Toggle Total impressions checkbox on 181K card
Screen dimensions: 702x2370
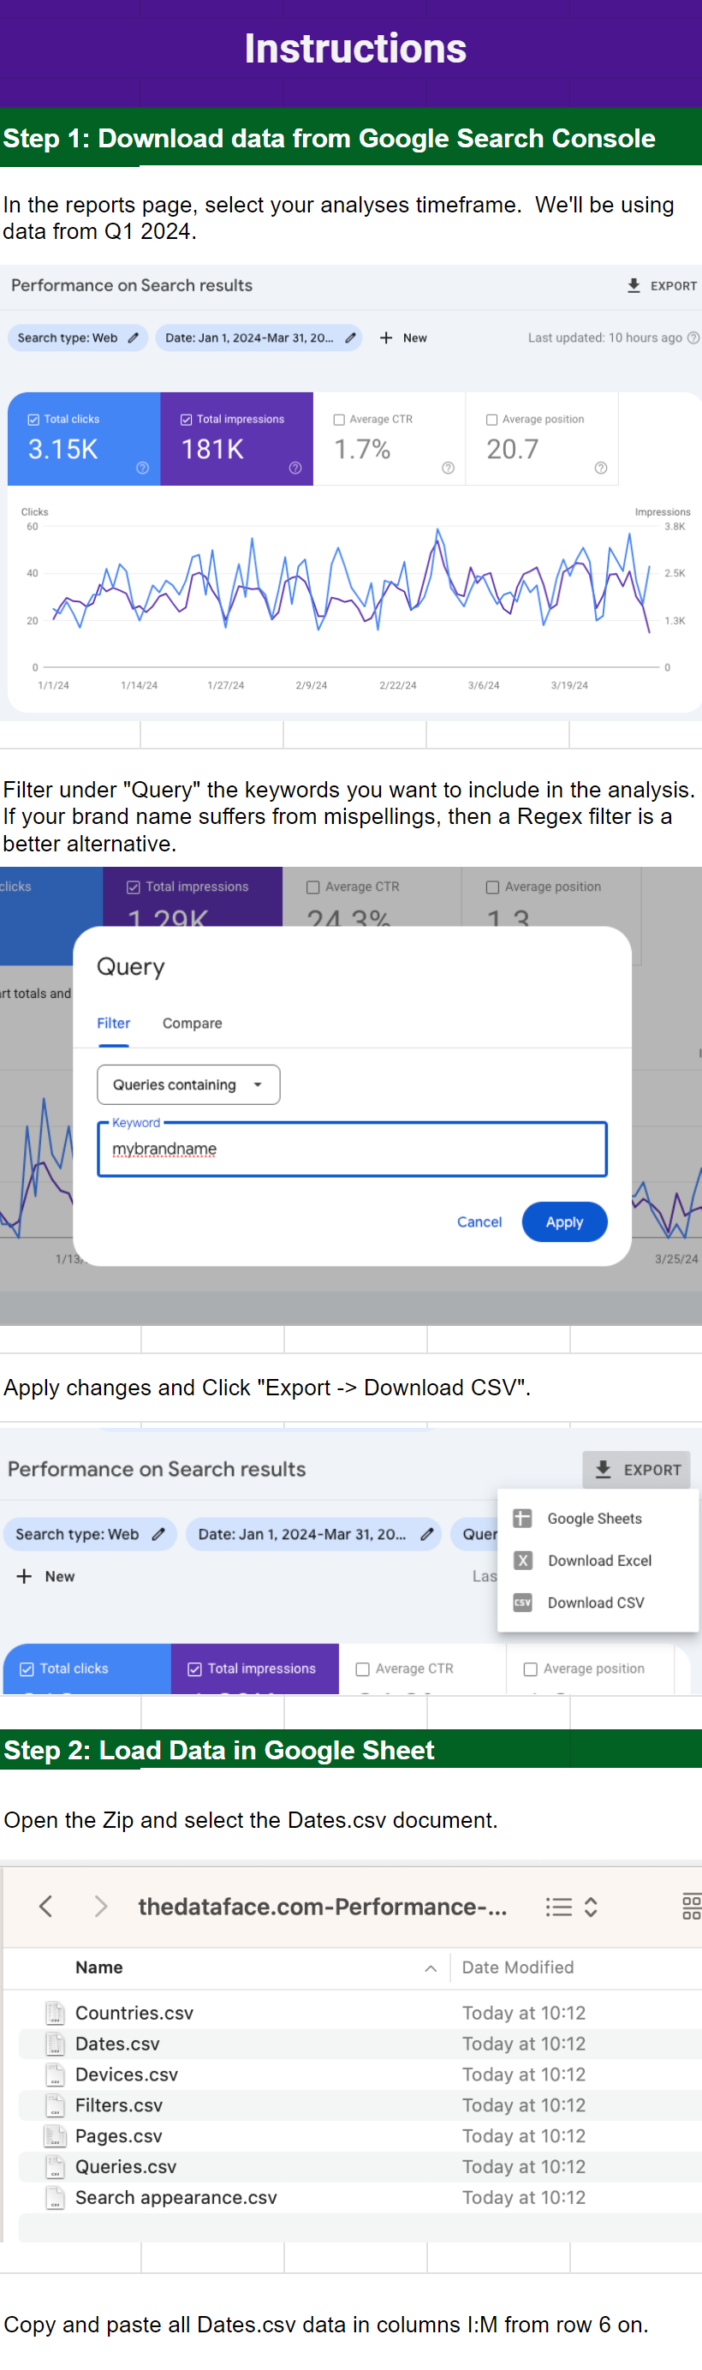[187, 420]
